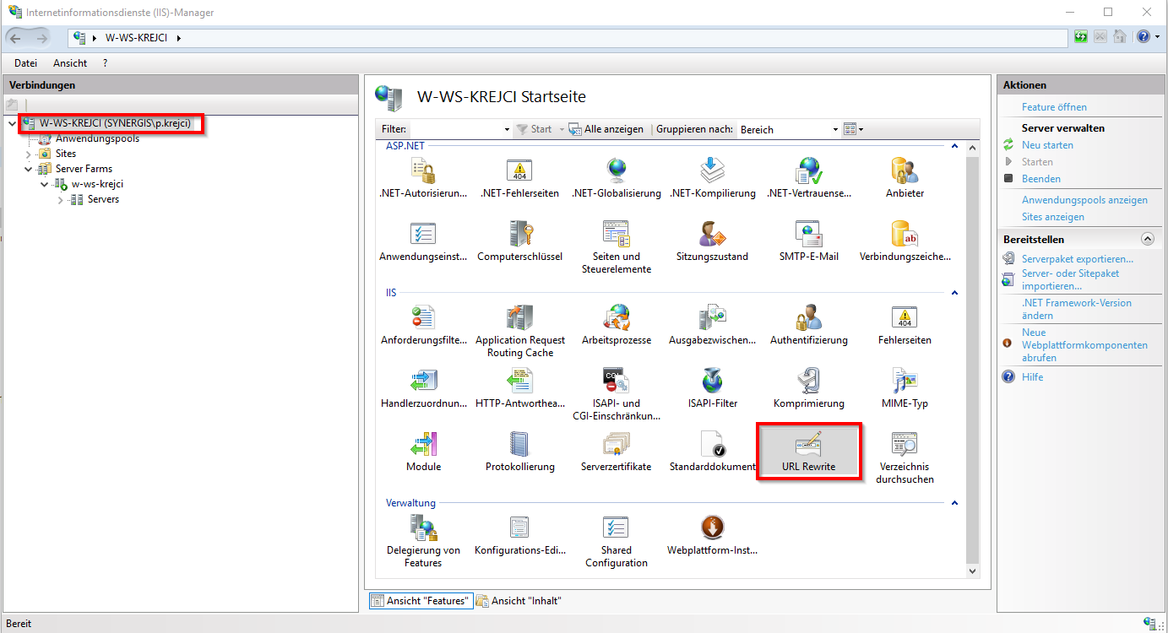Select the SMTP-E-Mail feature

[808, 239]
